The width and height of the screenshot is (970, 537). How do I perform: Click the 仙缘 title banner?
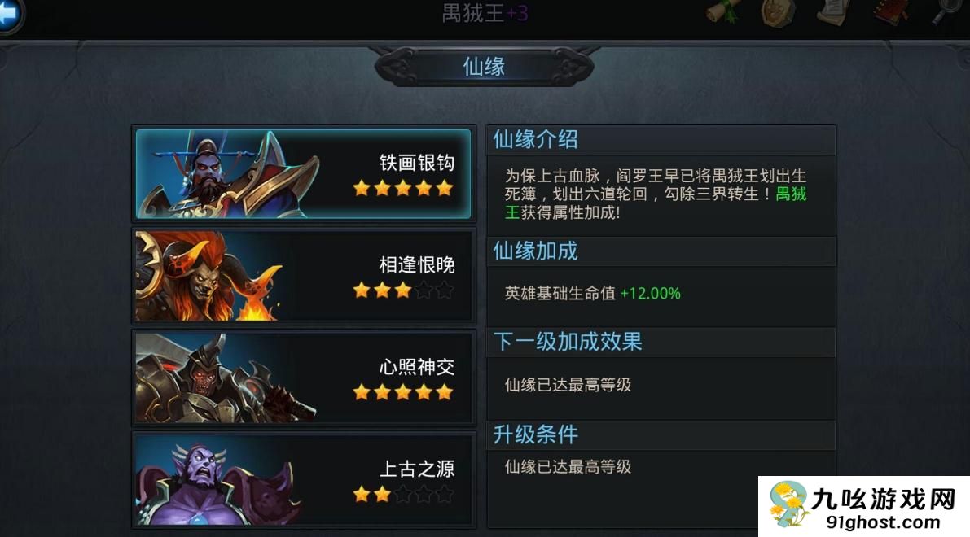point(485,66)
